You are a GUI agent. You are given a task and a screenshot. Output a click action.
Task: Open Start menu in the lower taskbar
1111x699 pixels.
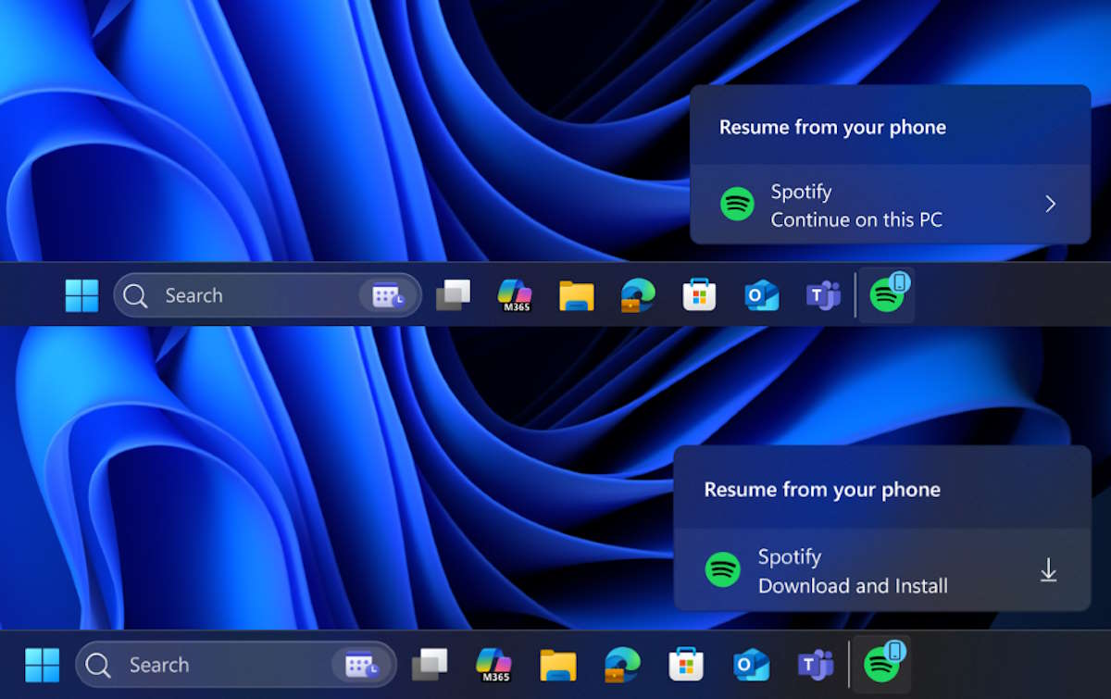point(43,665)
